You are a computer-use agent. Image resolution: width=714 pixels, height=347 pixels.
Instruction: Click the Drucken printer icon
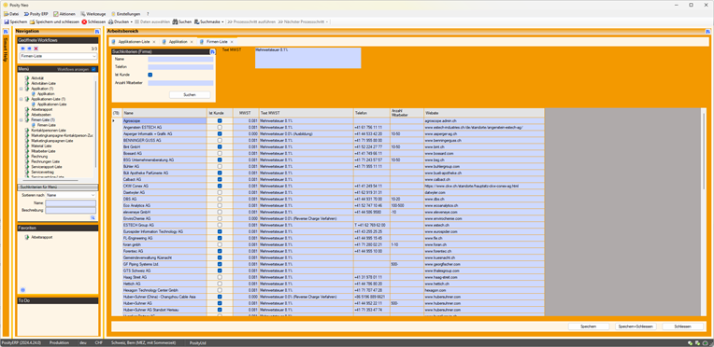click(110, 21)
